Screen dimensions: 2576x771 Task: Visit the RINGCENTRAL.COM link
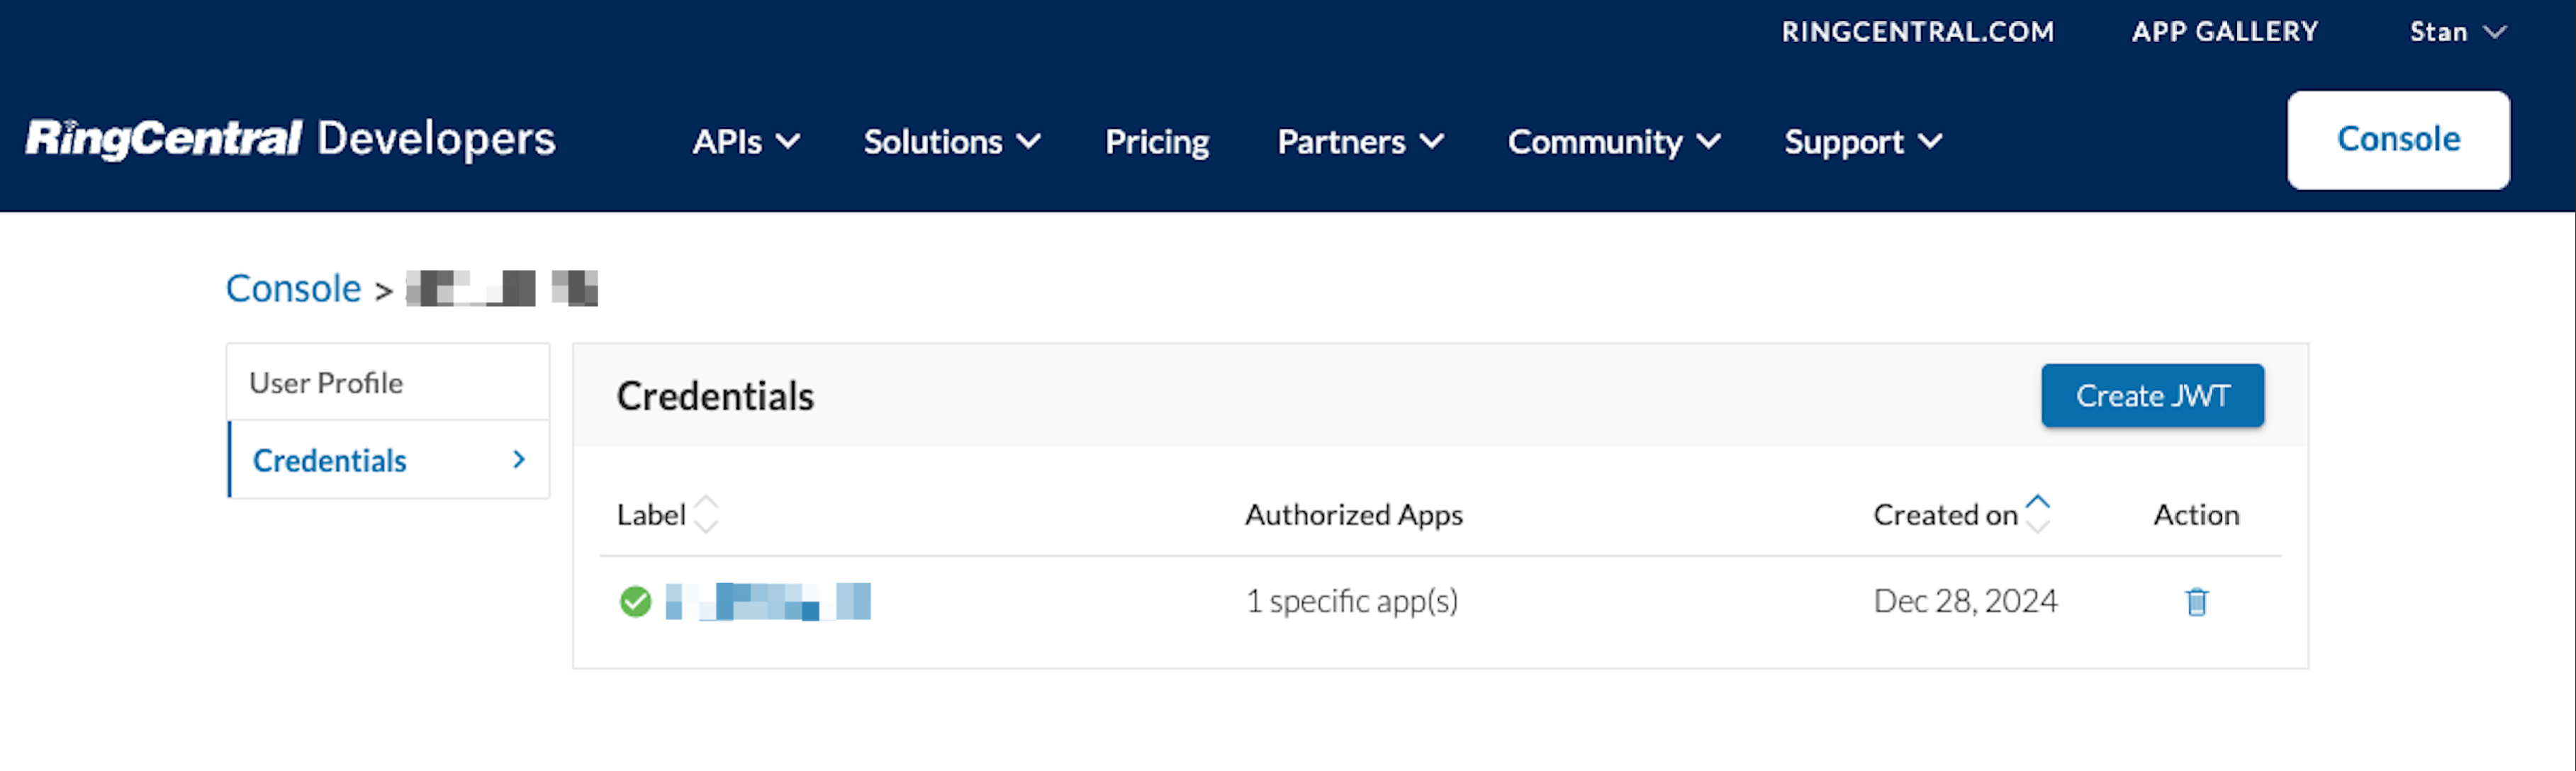tap(1917, 32)
